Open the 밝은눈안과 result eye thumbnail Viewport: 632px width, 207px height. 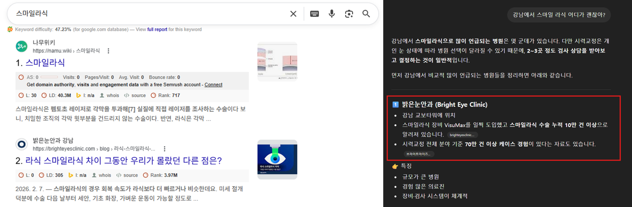[277, 160]
